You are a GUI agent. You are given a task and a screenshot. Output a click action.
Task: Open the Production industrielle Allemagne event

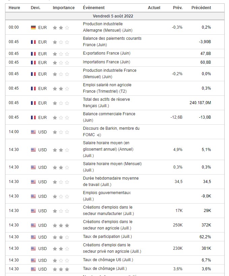pyautogui.click(x=103, y=27)
